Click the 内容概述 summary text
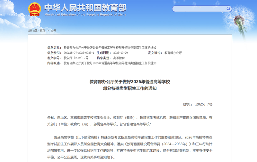The height and width of the screenshot is (162, 257). click(110, 63)
